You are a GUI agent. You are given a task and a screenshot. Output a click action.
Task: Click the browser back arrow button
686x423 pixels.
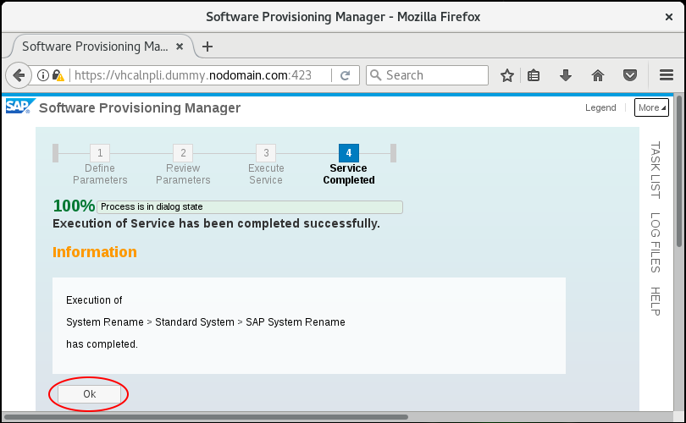click(19, 75)
